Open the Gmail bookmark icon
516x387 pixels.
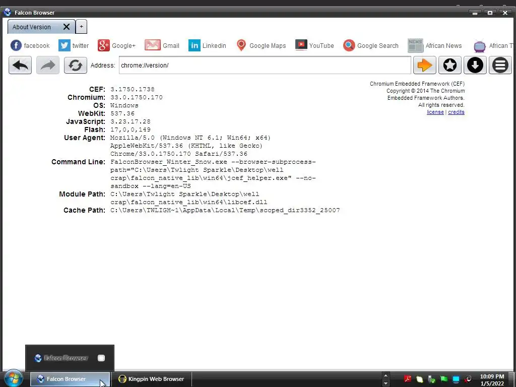(153, 45)
